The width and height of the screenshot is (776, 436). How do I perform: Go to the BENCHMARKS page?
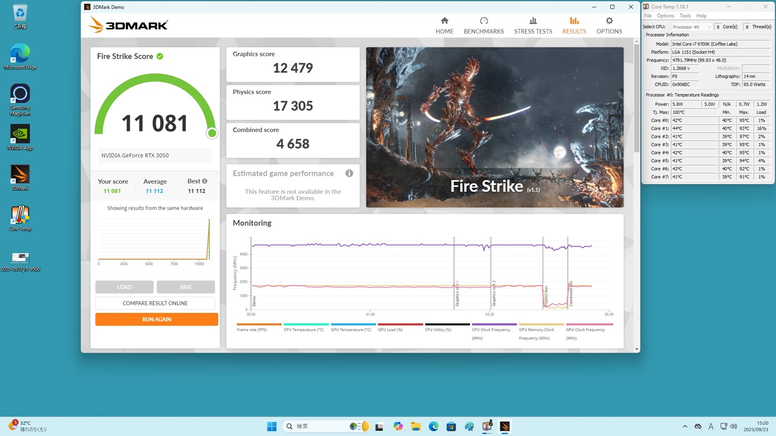484,25
